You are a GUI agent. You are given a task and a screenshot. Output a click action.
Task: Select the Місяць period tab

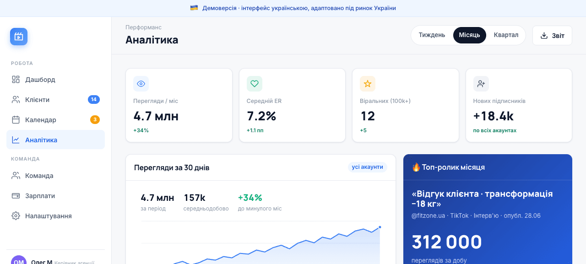pyautogui.click(x=470, y=35)
